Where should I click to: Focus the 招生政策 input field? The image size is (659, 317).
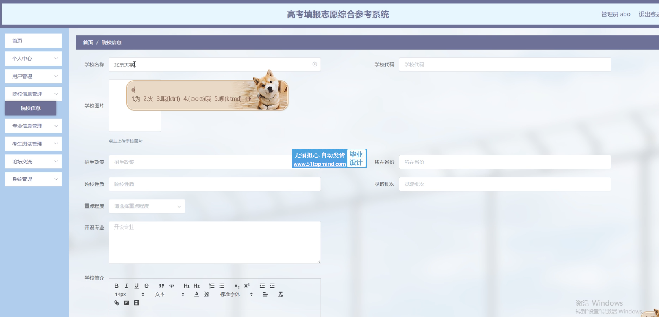[x=215, y=162]
